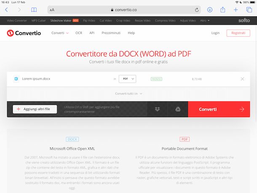Add a file from Google Drive icon
Image resolution: width=257 pixels, height=193 pixels.
pyautogui.click(x=178, y=109)
